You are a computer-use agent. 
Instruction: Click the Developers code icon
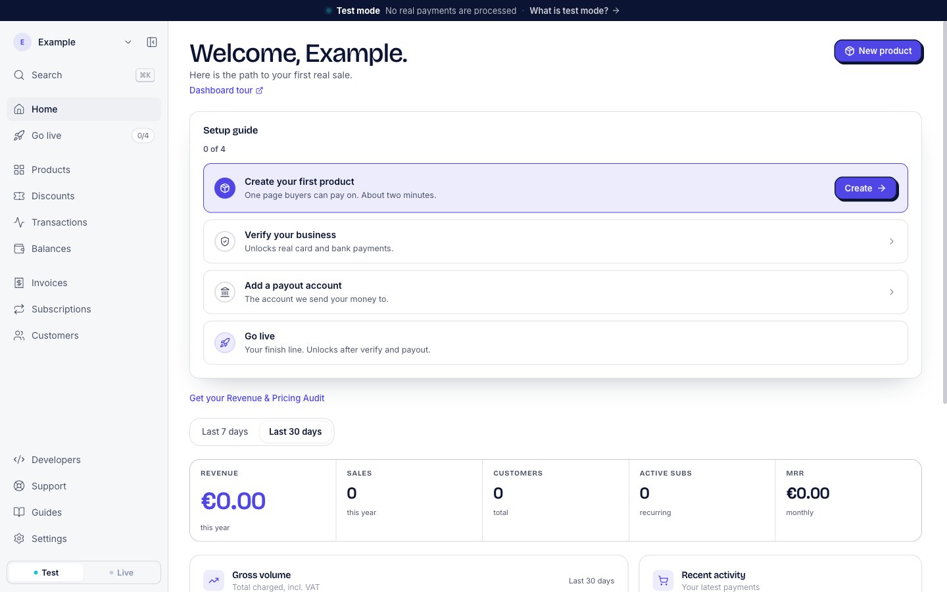19,460
